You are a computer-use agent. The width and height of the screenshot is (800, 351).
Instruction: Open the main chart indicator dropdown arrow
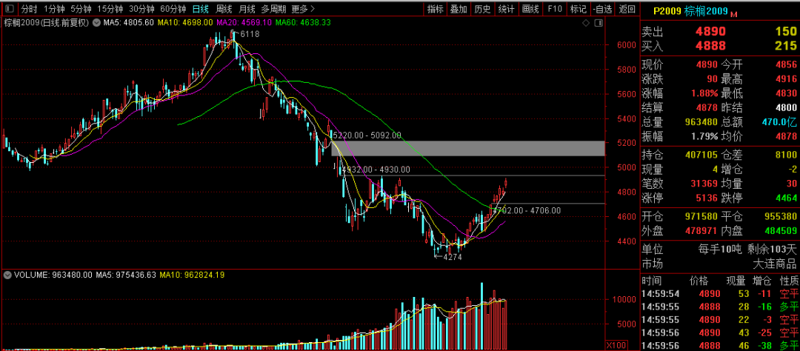[96, 22]
